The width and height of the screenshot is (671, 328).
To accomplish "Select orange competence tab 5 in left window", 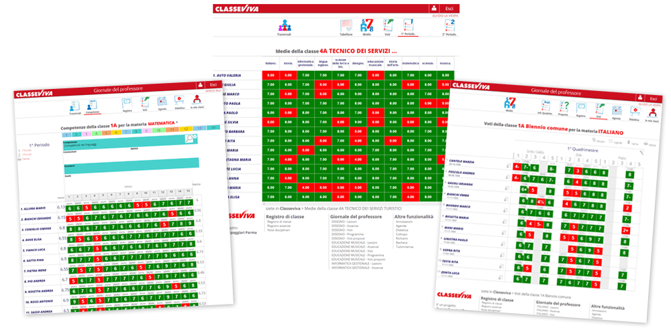I will [x=108, y=132].
